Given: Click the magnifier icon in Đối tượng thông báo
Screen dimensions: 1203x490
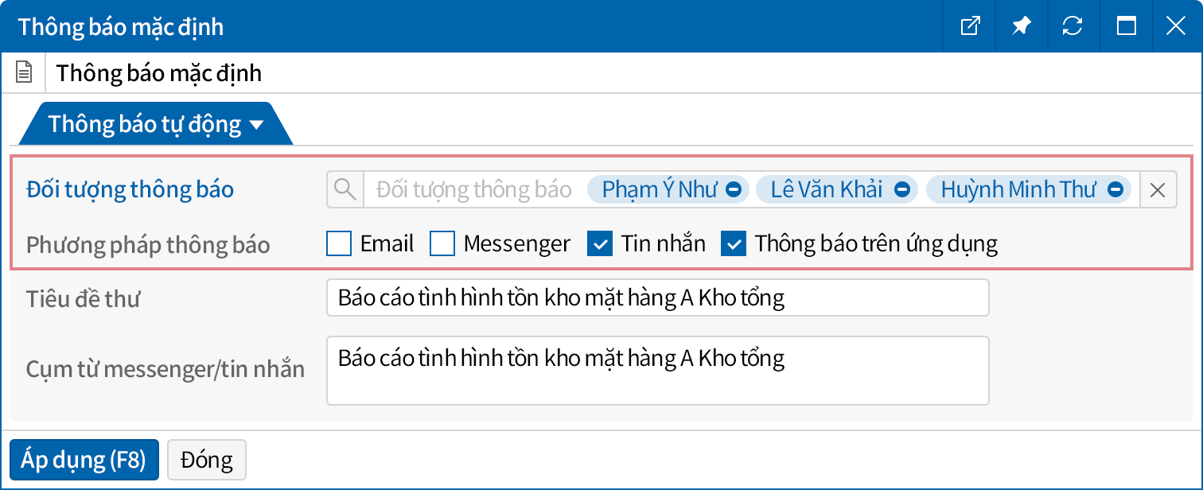Looking at the screenshot, I should pyautogui.click(x=345, y=189).
